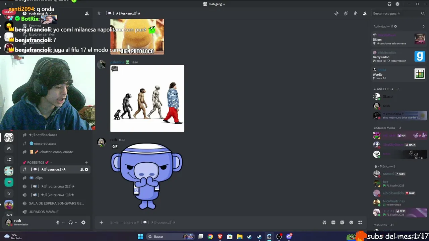Select member bet using FL Studio 2025
Screen dimensions: 429x241
click(399, 184)
